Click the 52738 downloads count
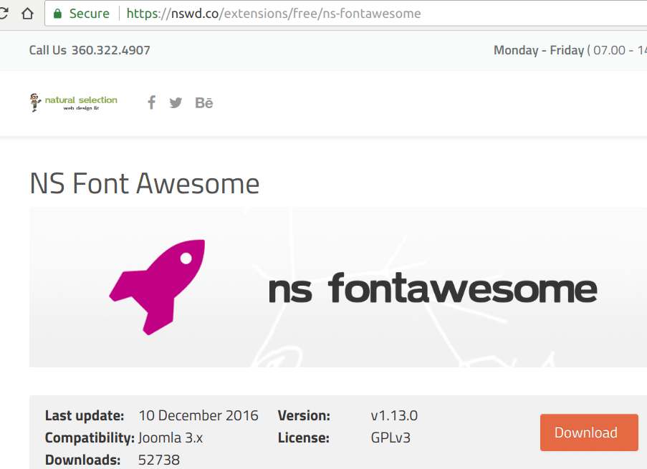 tap(158, 460)
